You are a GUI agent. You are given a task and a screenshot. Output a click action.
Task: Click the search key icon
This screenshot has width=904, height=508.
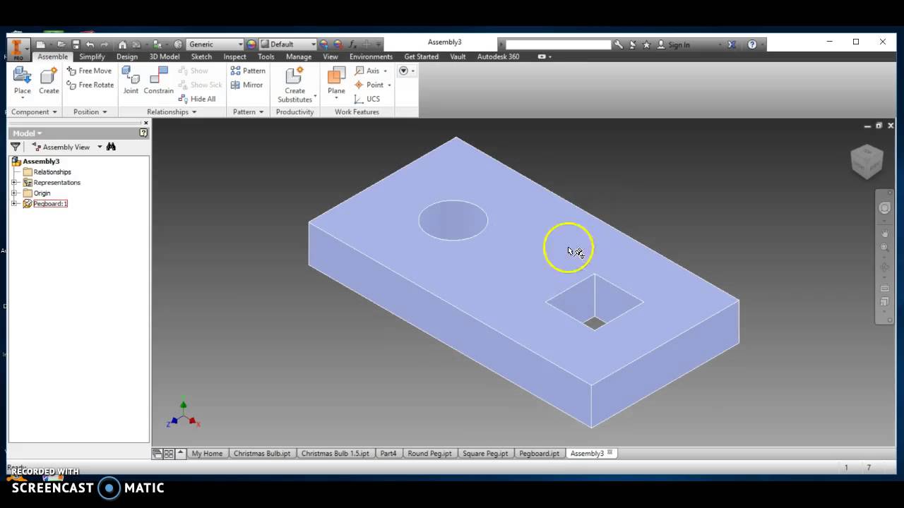[x=619, y=44]
